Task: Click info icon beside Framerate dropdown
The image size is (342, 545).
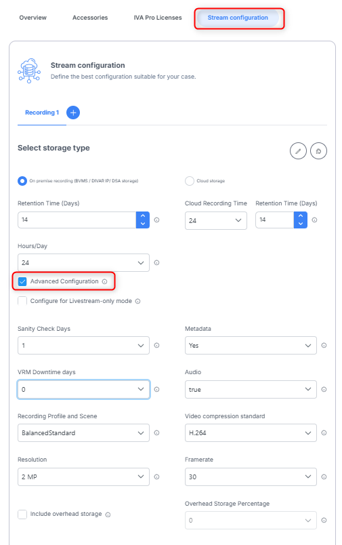Action: 324,477
